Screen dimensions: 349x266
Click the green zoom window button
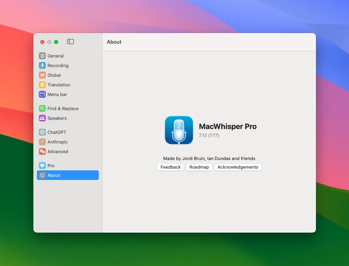coord(56,42)
